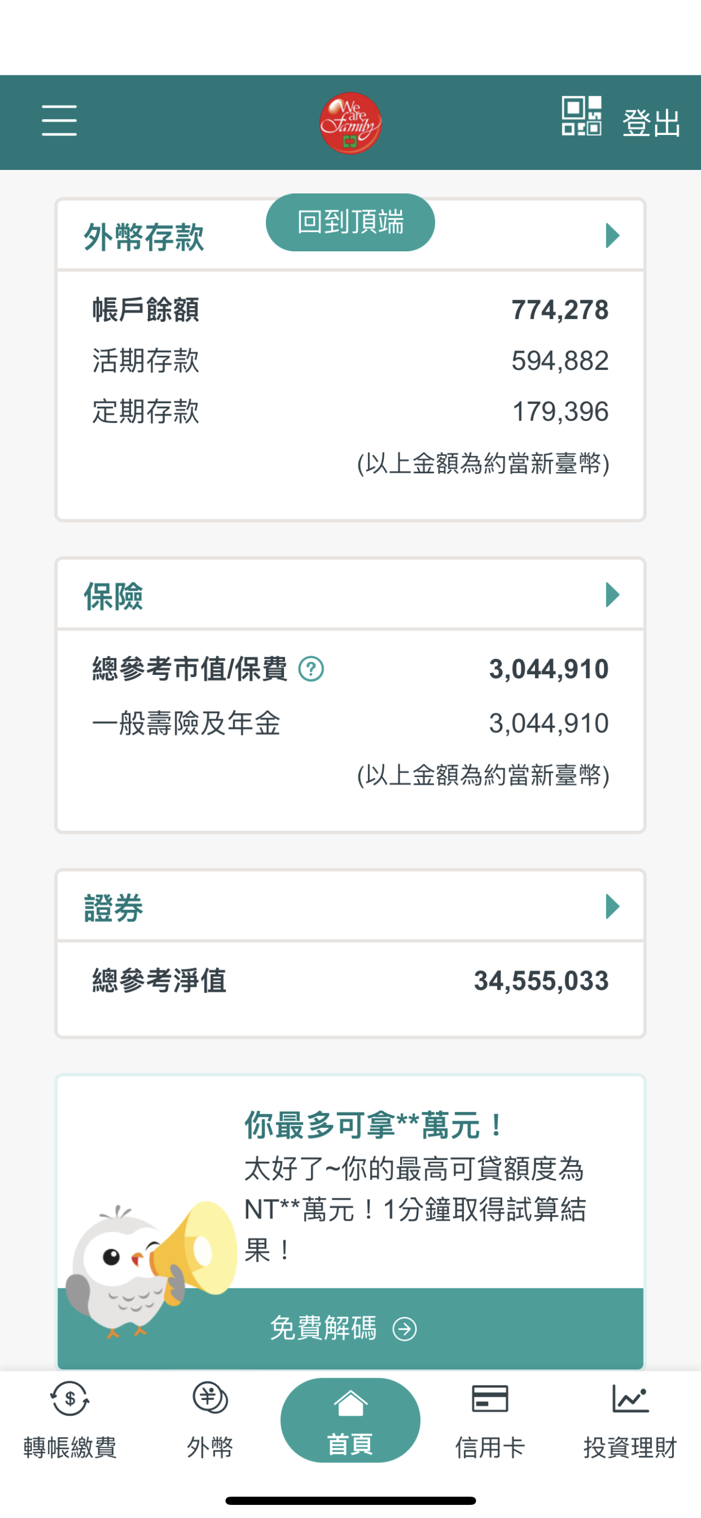
Task: Expand the 保險 section arrow
Action: (612, 595)
